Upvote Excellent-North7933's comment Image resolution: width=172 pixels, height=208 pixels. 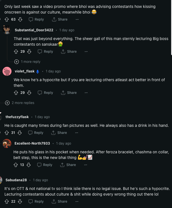16,165
